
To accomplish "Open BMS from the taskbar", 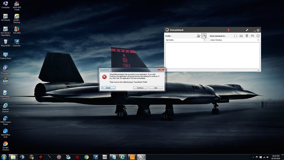I will tap(96, 157).
